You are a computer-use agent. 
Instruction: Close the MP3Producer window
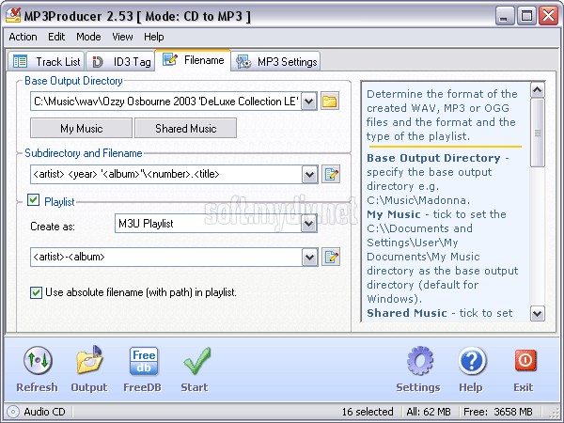548,16
